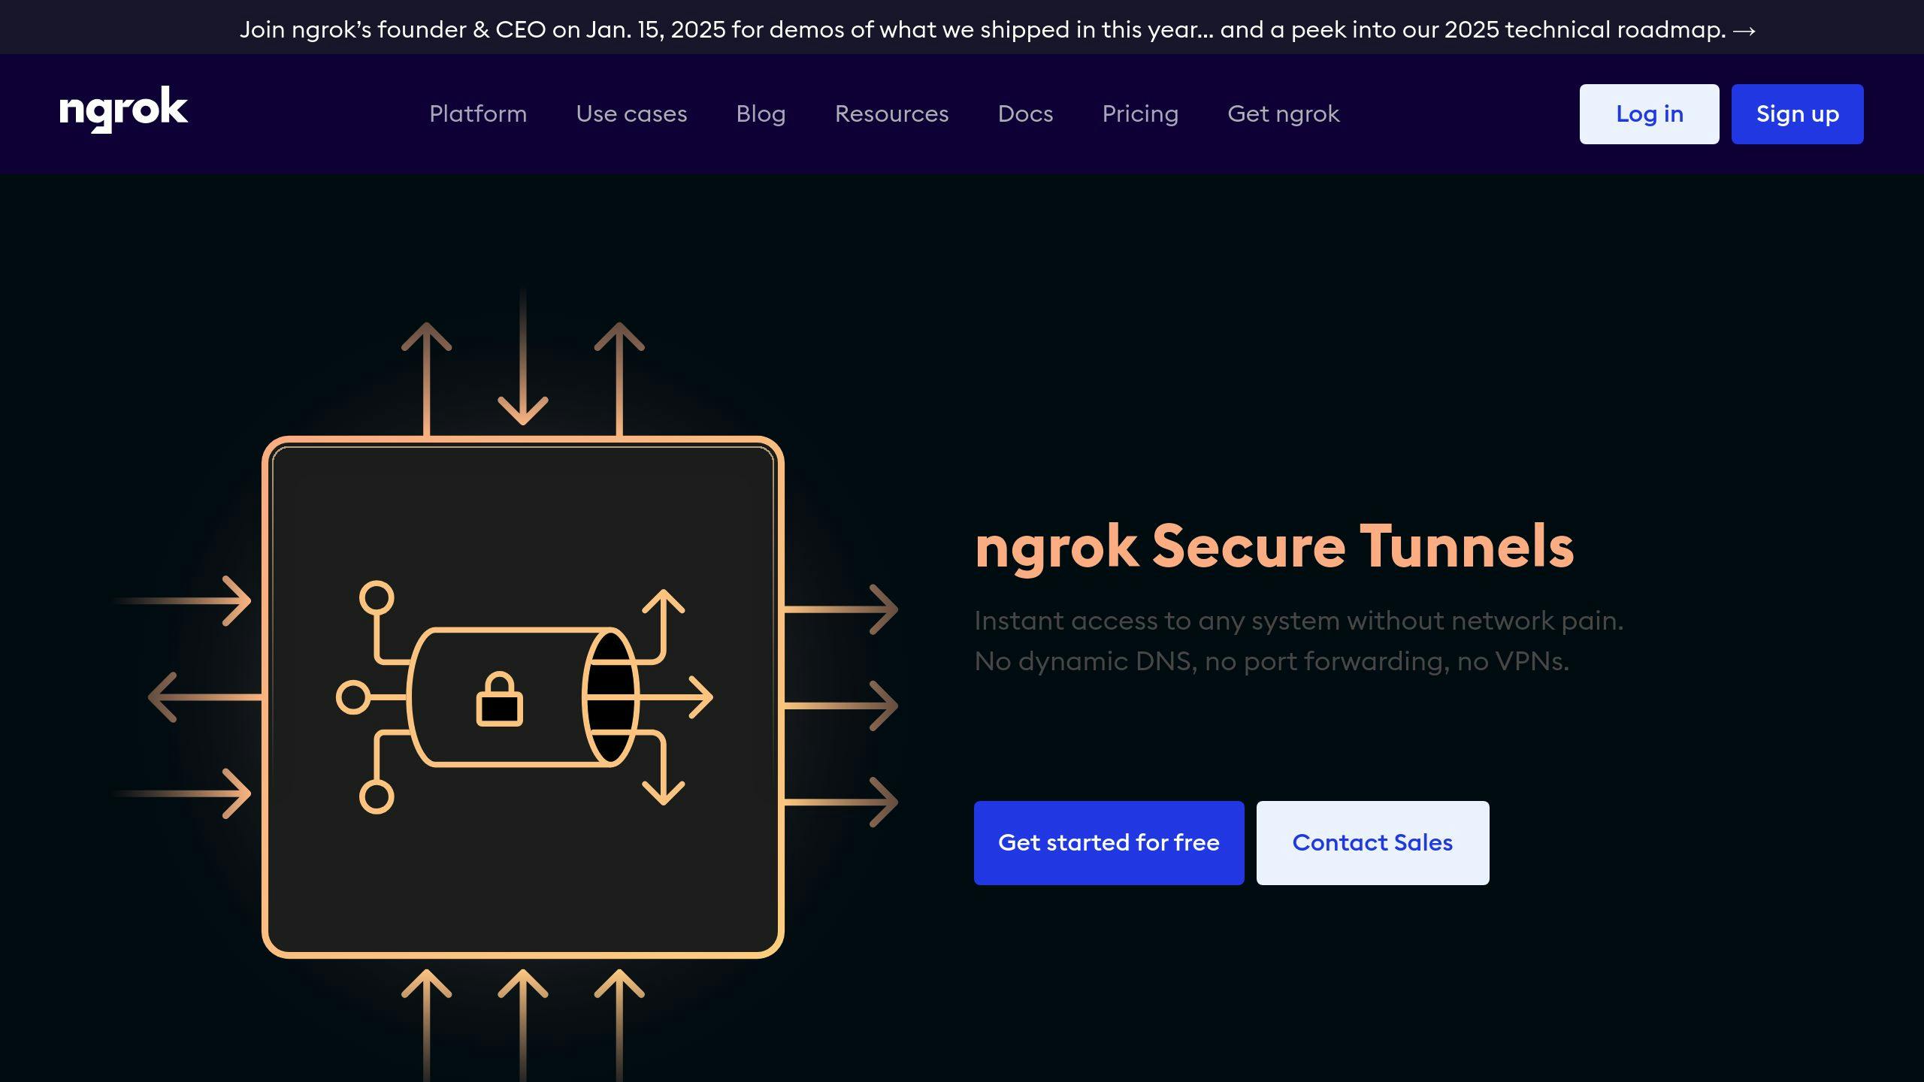Open the 2025 roadmap announcement link
This screenshot has width=1924, height=1082.
point(962,30)
